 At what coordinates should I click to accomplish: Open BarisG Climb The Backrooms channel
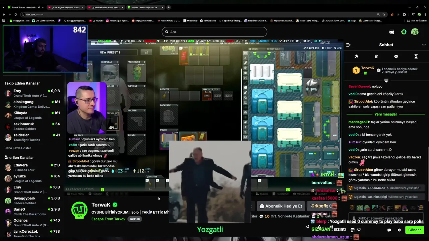(32, 212)
